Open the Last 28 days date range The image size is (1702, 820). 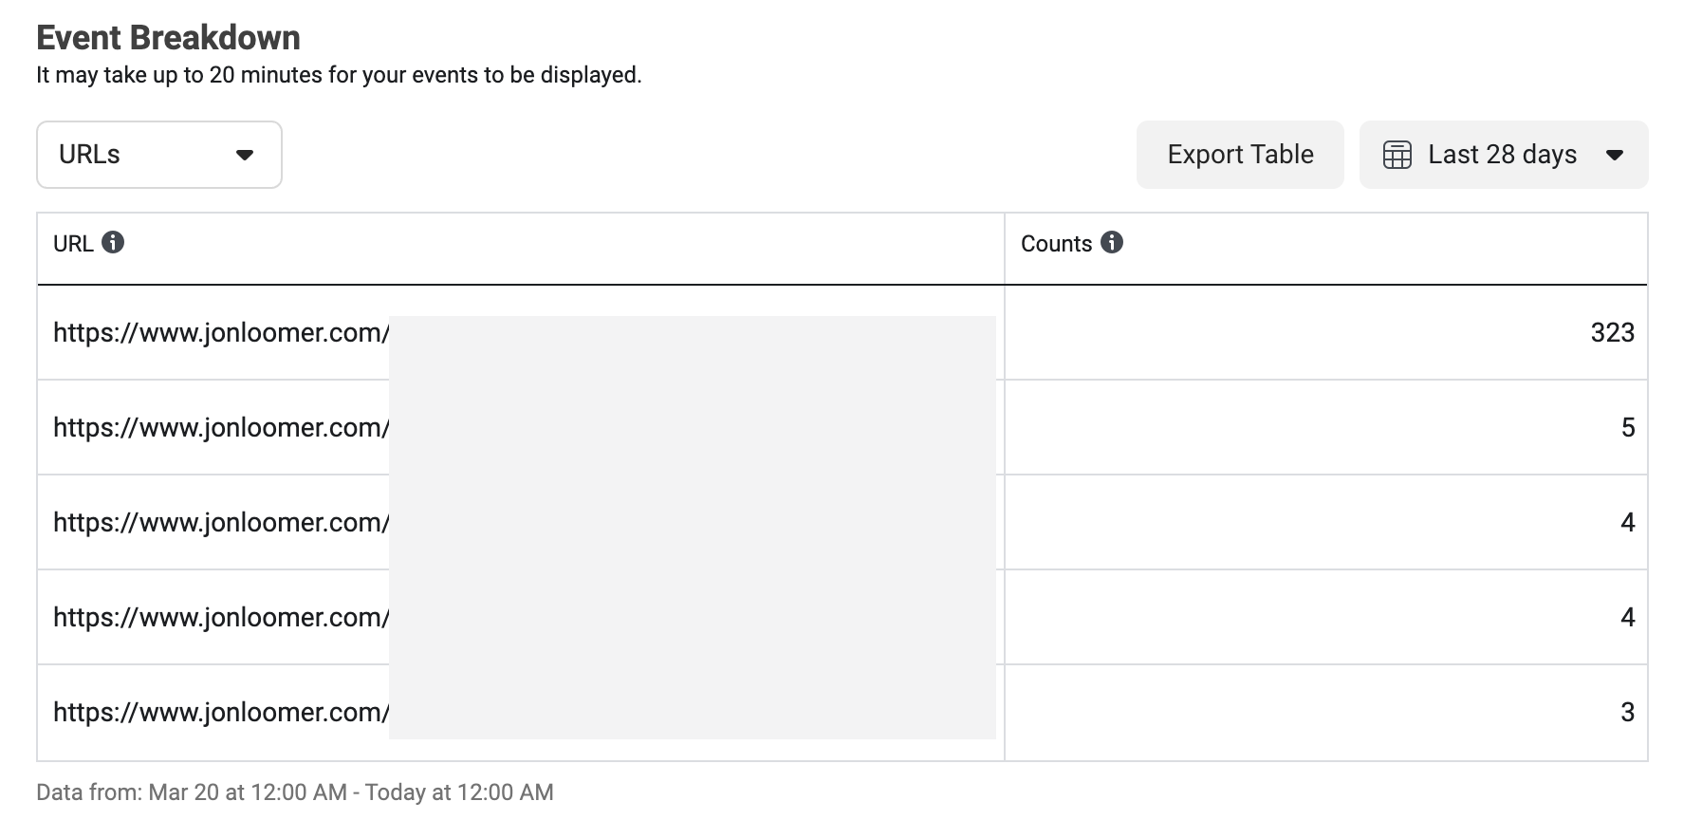1504,155
